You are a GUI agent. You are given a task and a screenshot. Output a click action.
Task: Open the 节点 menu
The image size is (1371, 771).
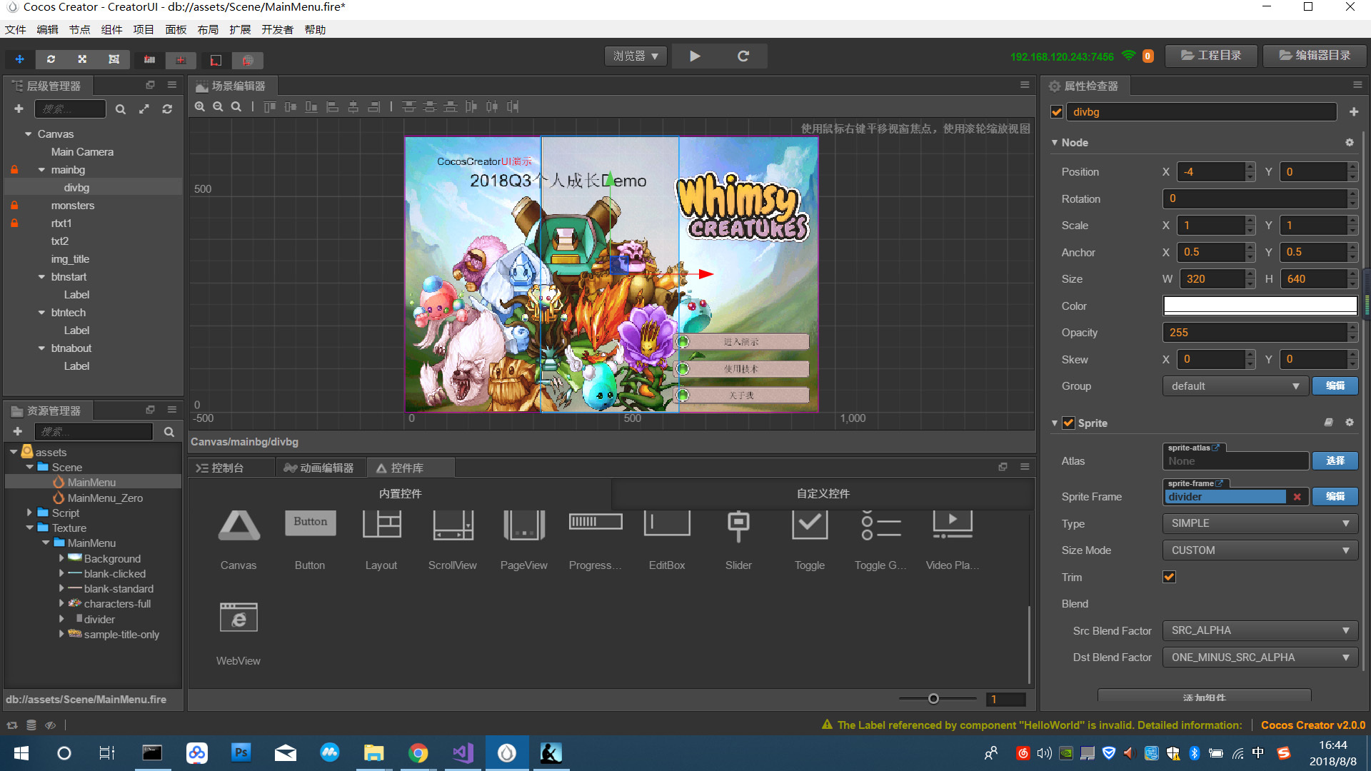(79, 29)
